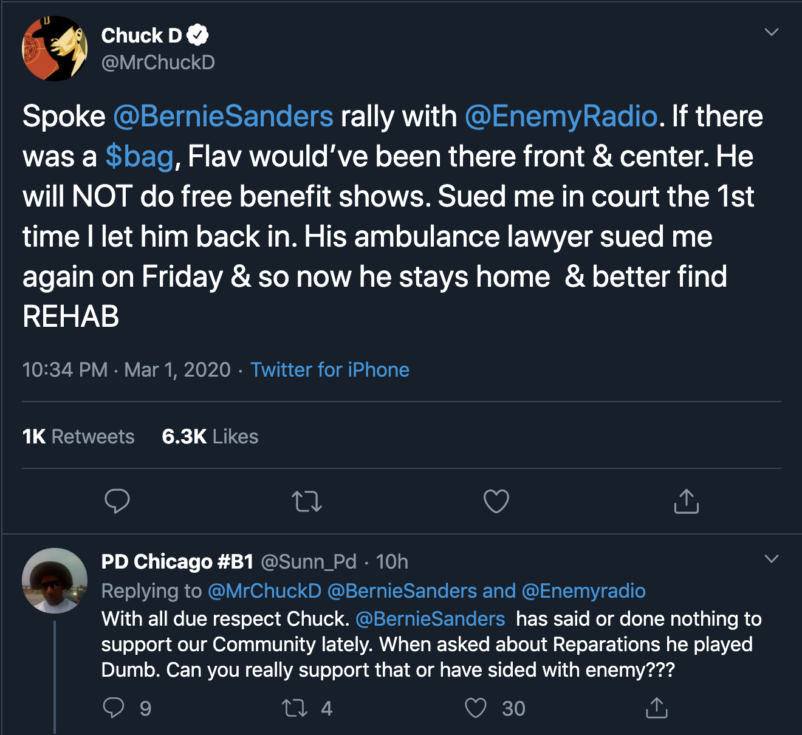View PD Chicago's profile avatar
Screen dimensions: 802x735
pos(55,581)
